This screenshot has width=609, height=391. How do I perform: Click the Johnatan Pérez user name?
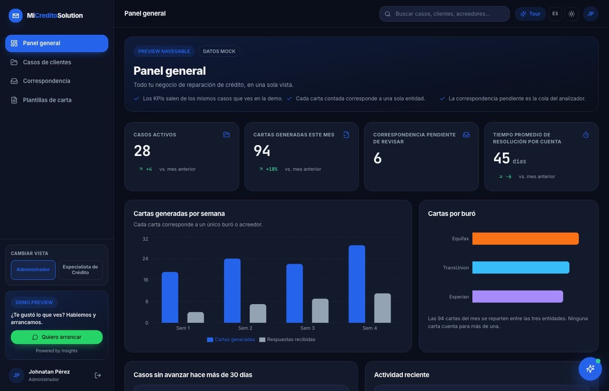click(x=49, y=372)
